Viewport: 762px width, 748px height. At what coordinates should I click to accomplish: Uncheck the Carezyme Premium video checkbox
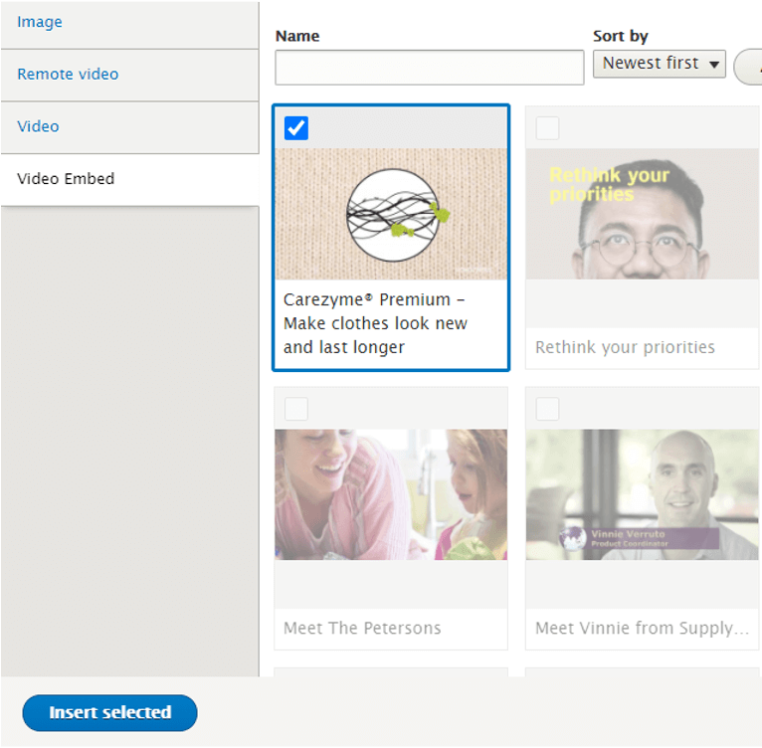pyautogui.click(x=296, y=128)
